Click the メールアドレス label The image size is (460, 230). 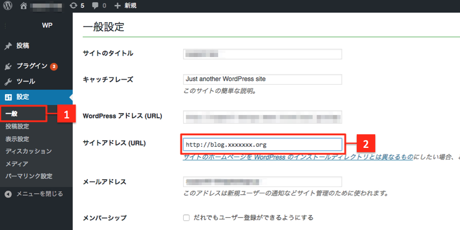click(x=104, y=182)
